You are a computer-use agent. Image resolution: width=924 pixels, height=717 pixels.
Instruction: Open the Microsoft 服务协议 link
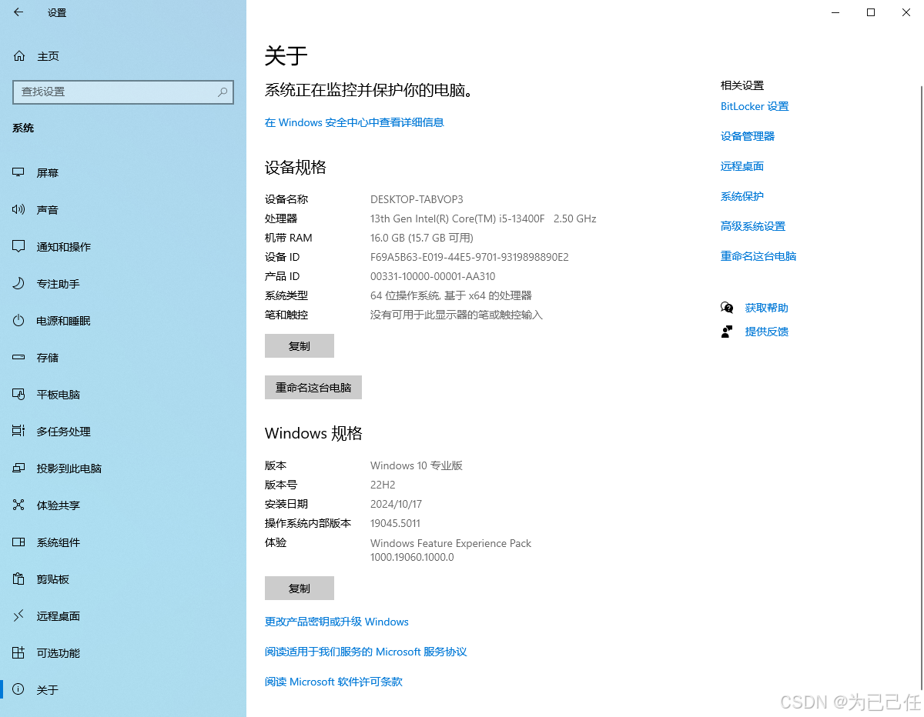click(x=366, y=652)
